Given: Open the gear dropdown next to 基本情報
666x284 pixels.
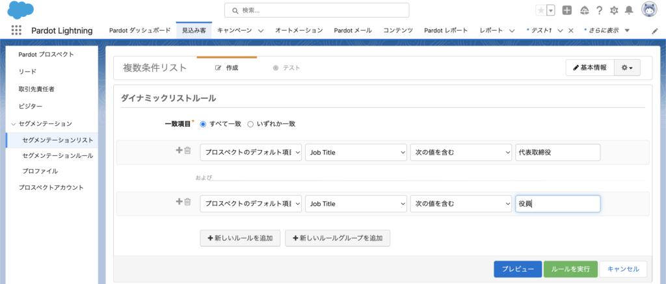Looking at the screenshot, I should pos(628,68).
